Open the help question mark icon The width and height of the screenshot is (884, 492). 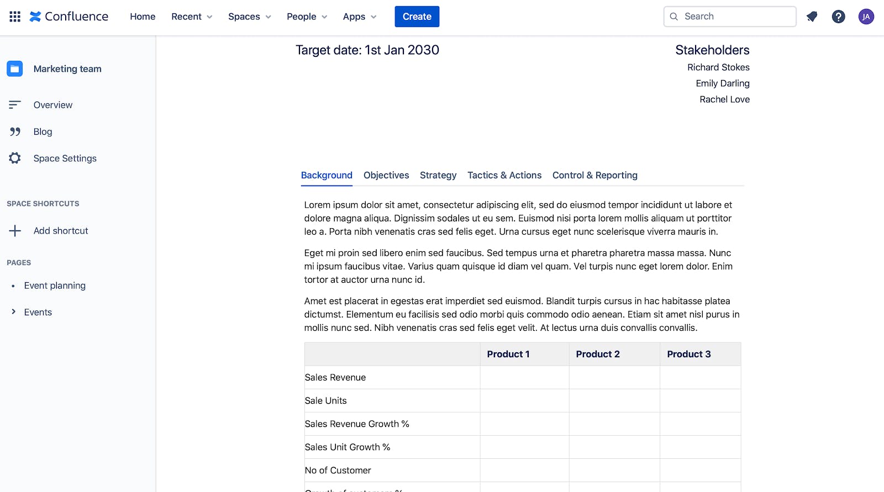click(x=838, y=17)
